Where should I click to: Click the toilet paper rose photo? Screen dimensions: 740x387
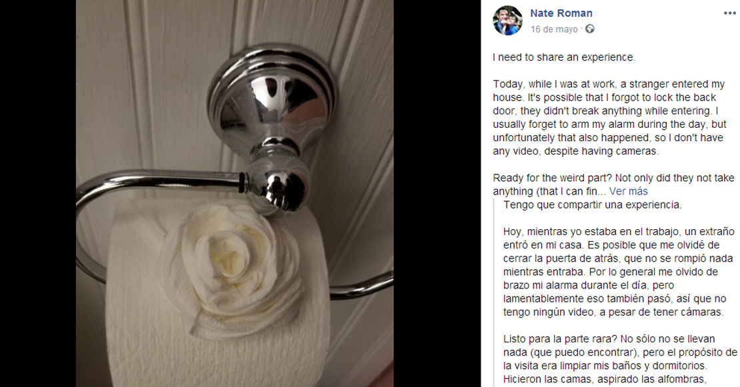(x=235, y=193)
